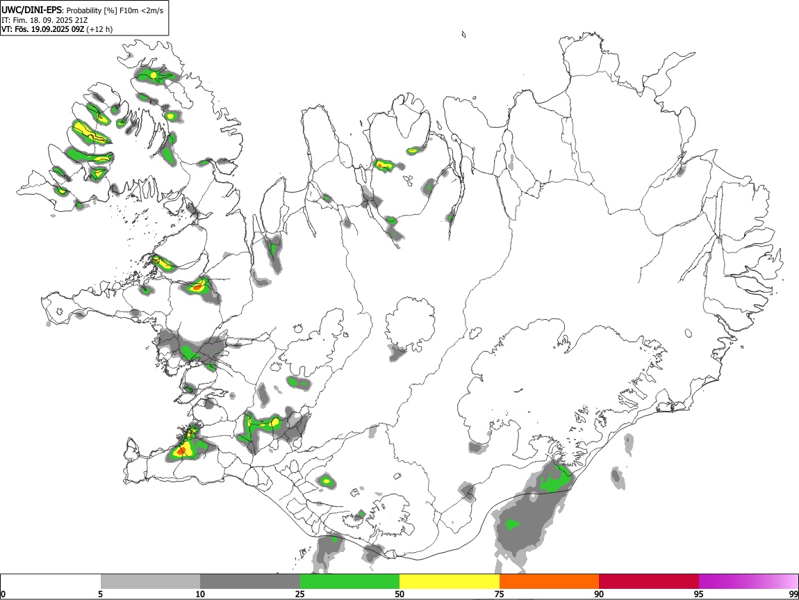Click the green 25-50% legend swatch
Viewport: 799px width, 600px height.
pos(350,582)
